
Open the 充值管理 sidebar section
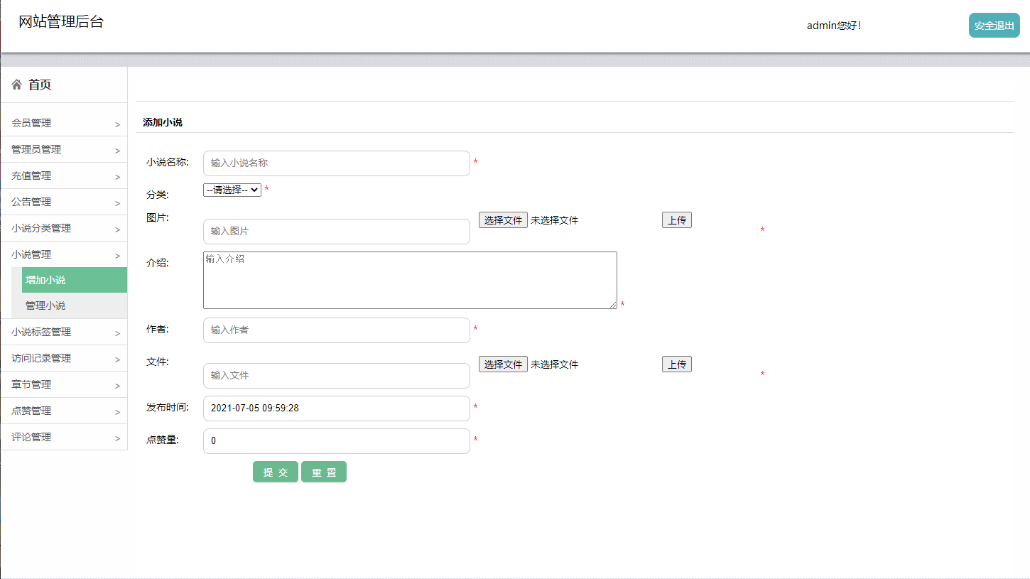pyautogui.click(x=64, y=175)
